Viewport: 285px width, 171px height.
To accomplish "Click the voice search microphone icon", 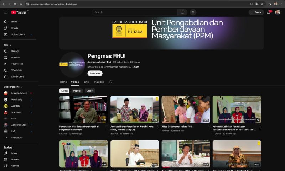I will coord(193,12).
